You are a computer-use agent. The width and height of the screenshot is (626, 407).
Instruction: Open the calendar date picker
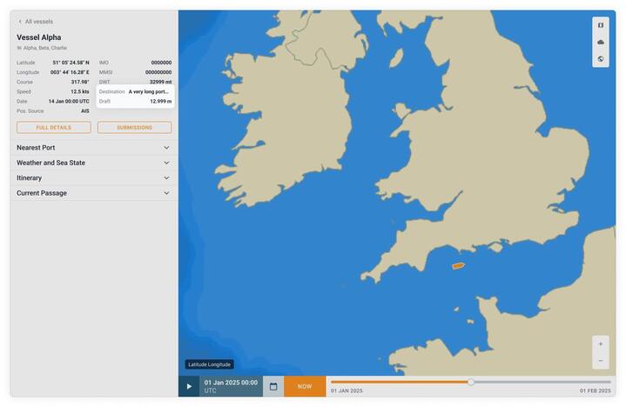(273, 386)
